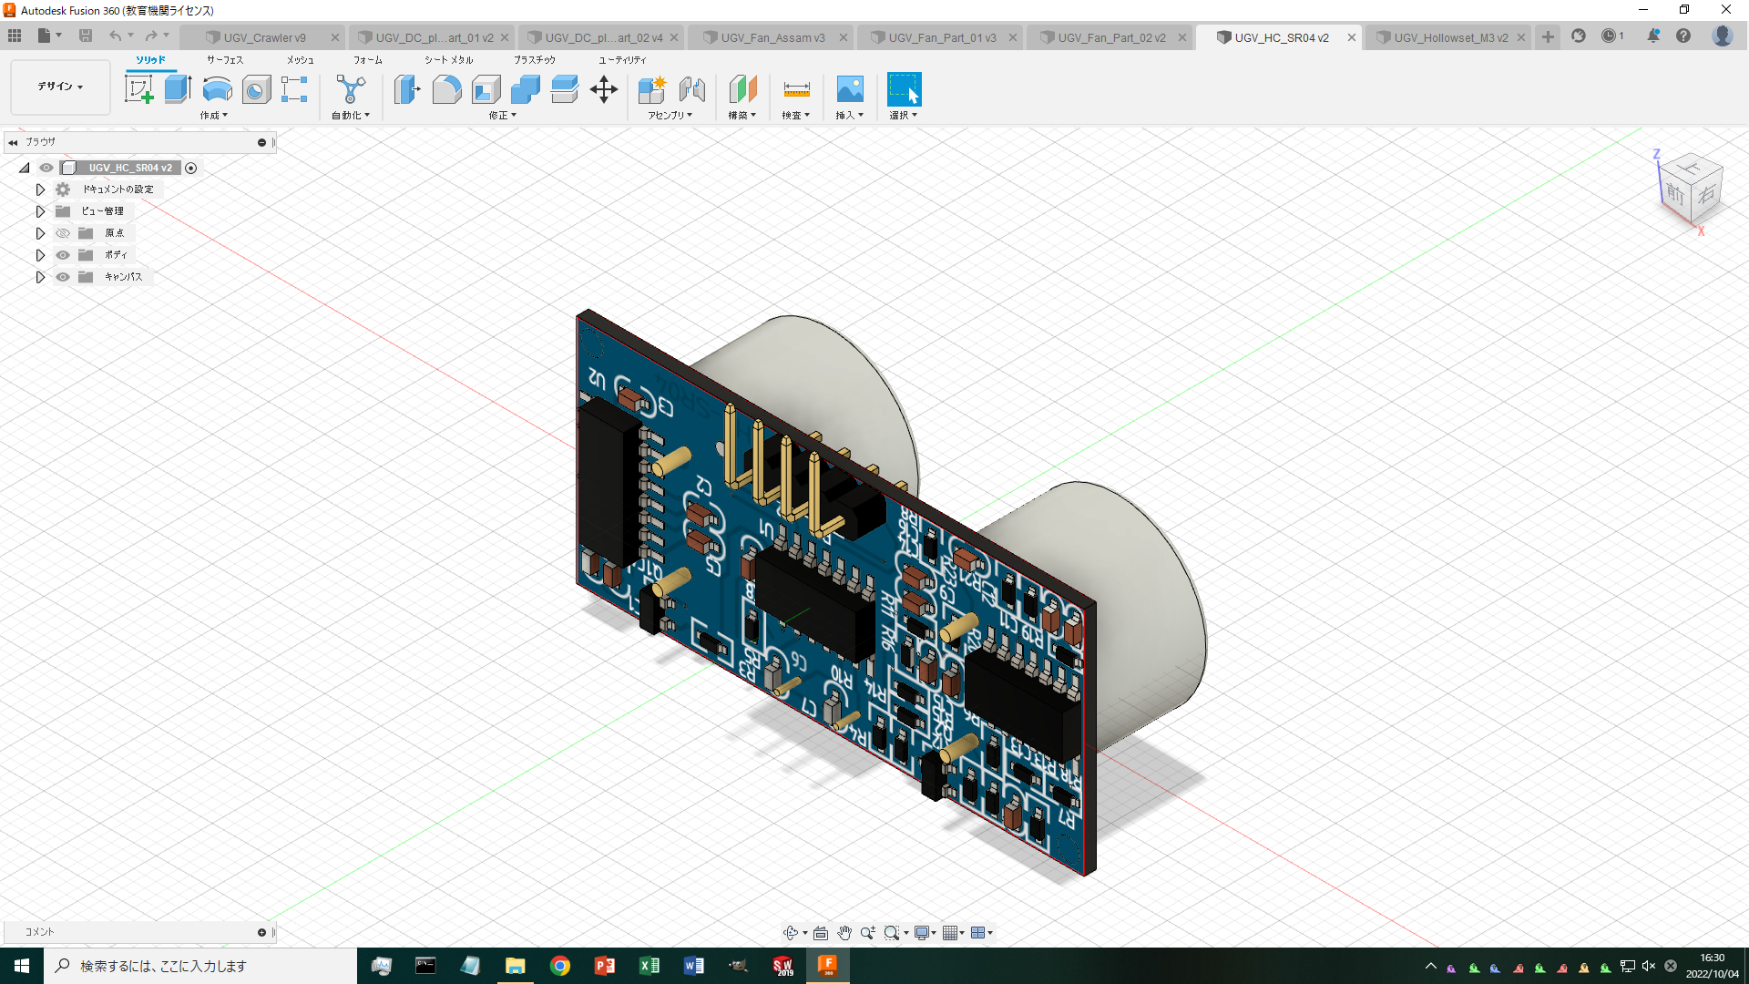This screenshot has width=1749, height=984.
Task: Click the Offset Plane construct icon
Action: pos(742,89)
